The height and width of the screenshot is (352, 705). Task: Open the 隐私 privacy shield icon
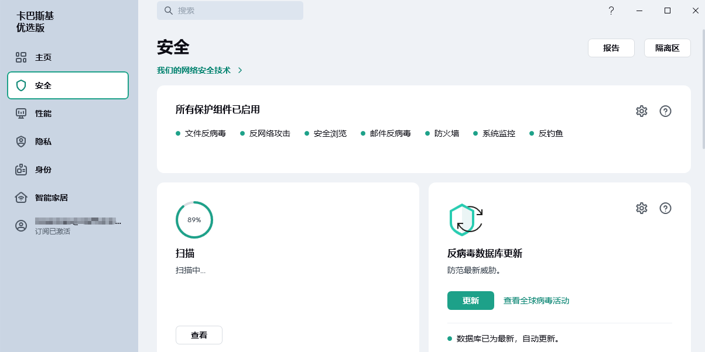[x=21, y=142]
